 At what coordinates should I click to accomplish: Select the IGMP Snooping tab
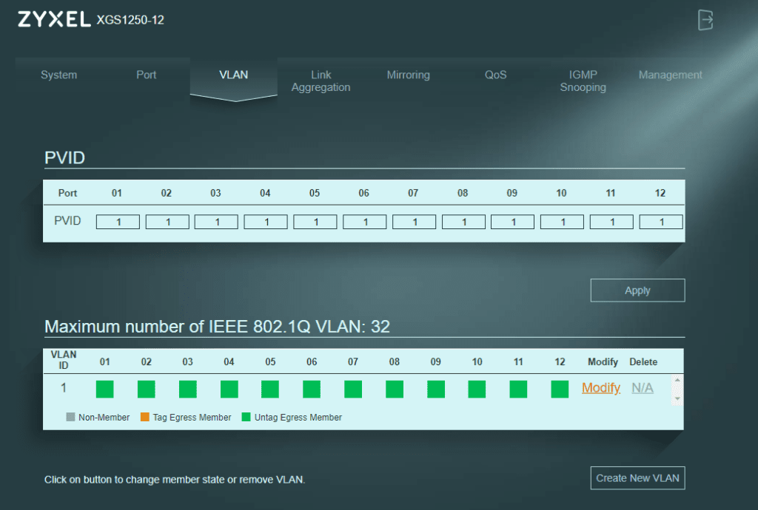pos(583,81)
